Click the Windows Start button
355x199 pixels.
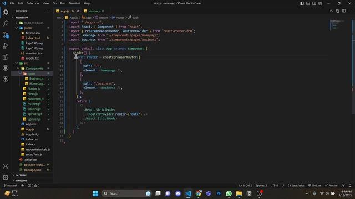click(x=95, y=193)
